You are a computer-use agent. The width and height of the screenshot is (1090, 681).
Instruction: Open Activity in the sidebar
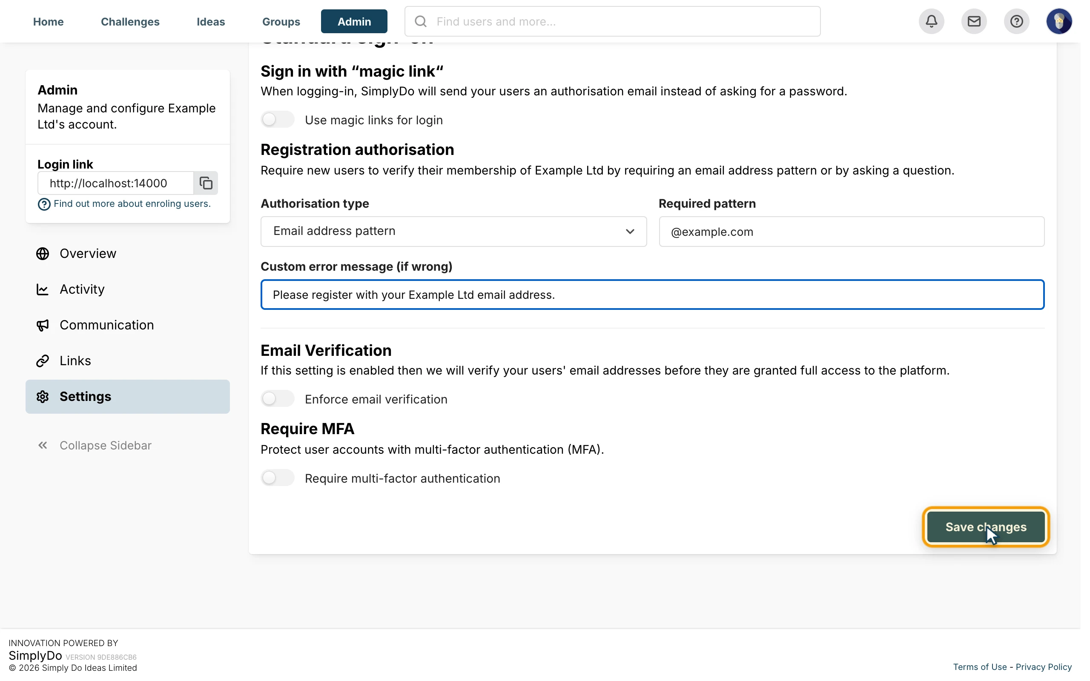[x=127, y=289]
